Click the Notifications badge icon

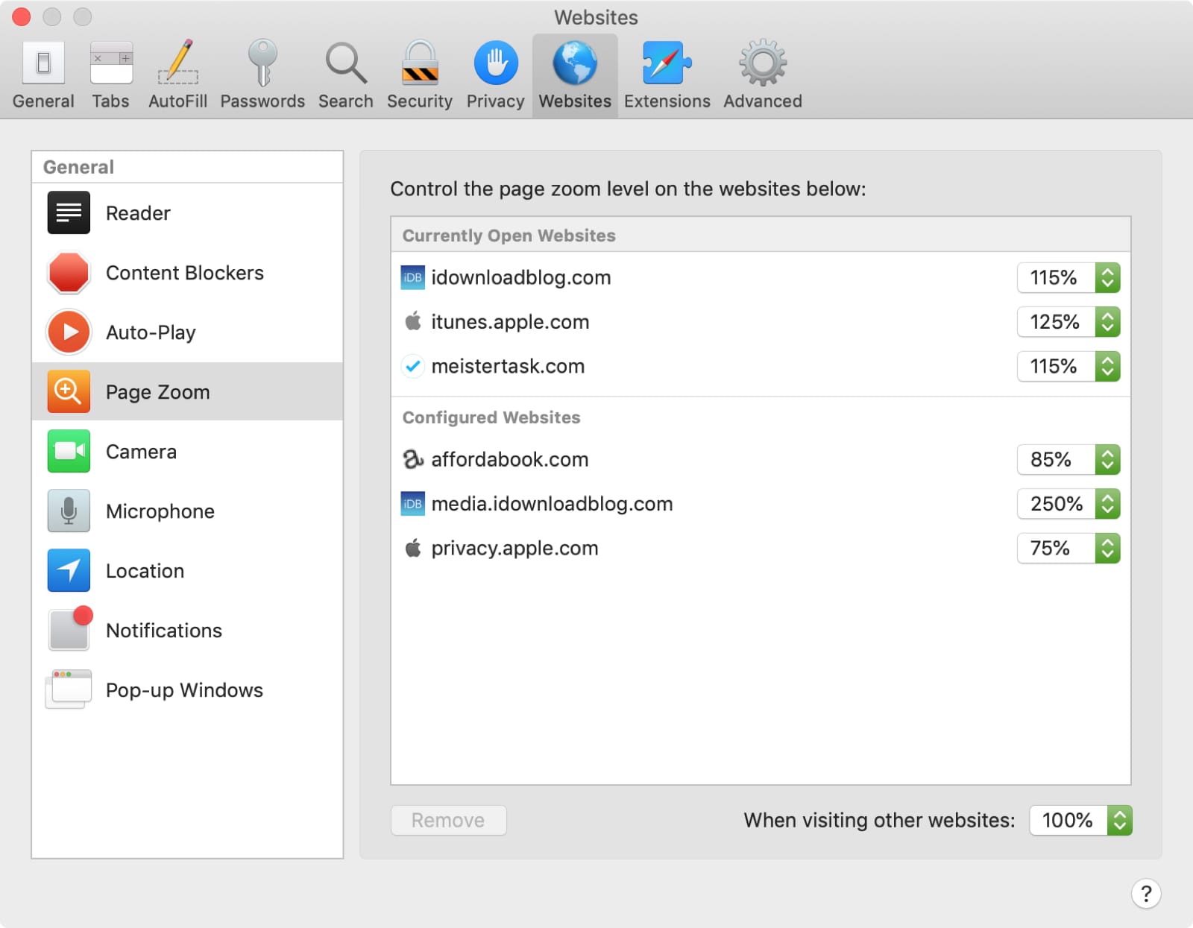pos(70,628)
